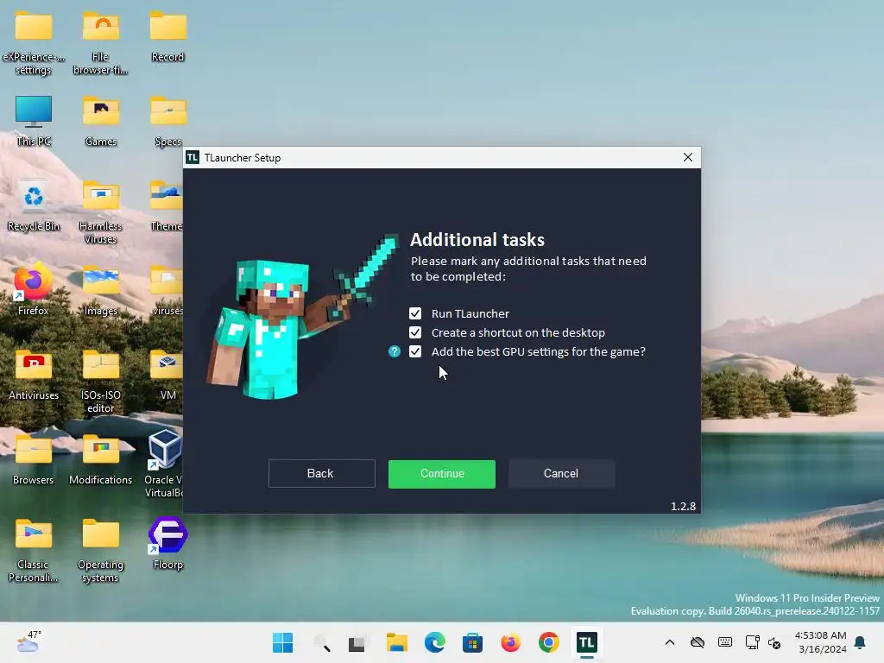Open the Harmless Viruses folder
This screenshot has width=884, height=663.
tap(100, 212)
